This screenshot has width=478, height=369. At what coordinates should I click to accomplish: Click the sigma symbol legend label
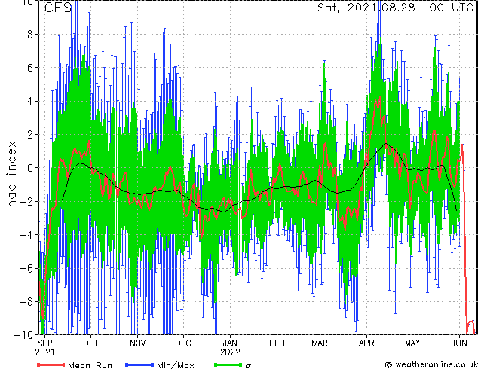click(x=248, y=366)
